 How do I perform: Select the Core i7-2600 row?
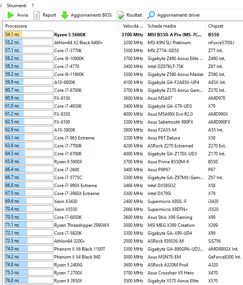[x=123, y=170]
